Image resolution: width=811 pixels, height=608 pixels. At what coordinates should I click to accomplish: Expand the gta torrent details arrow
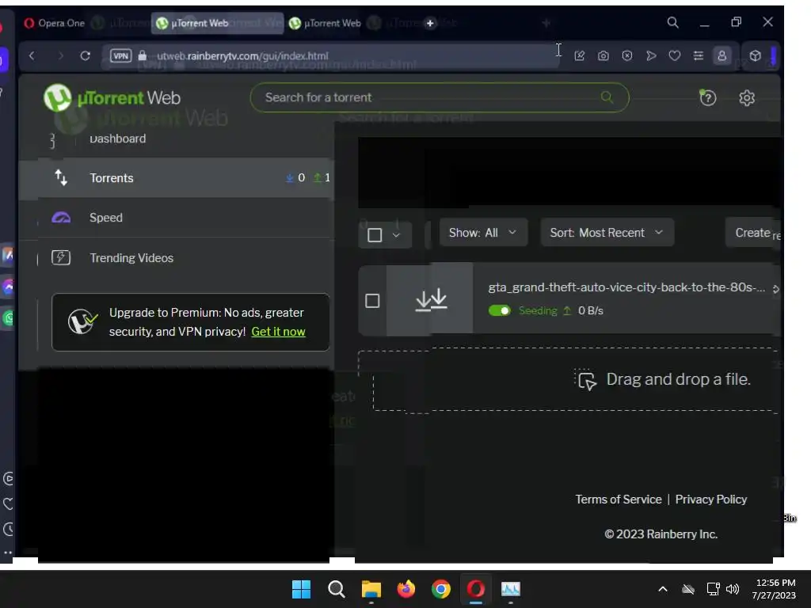[x=775, y=289]
